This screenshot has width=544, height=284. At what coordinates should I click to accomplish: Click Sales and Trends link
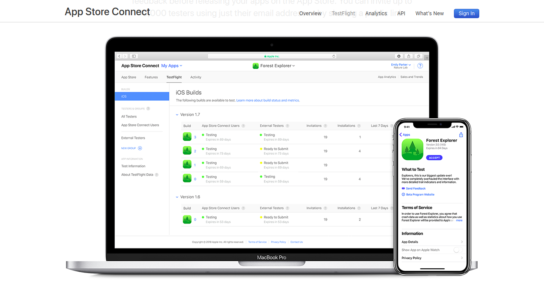[412, 77]
